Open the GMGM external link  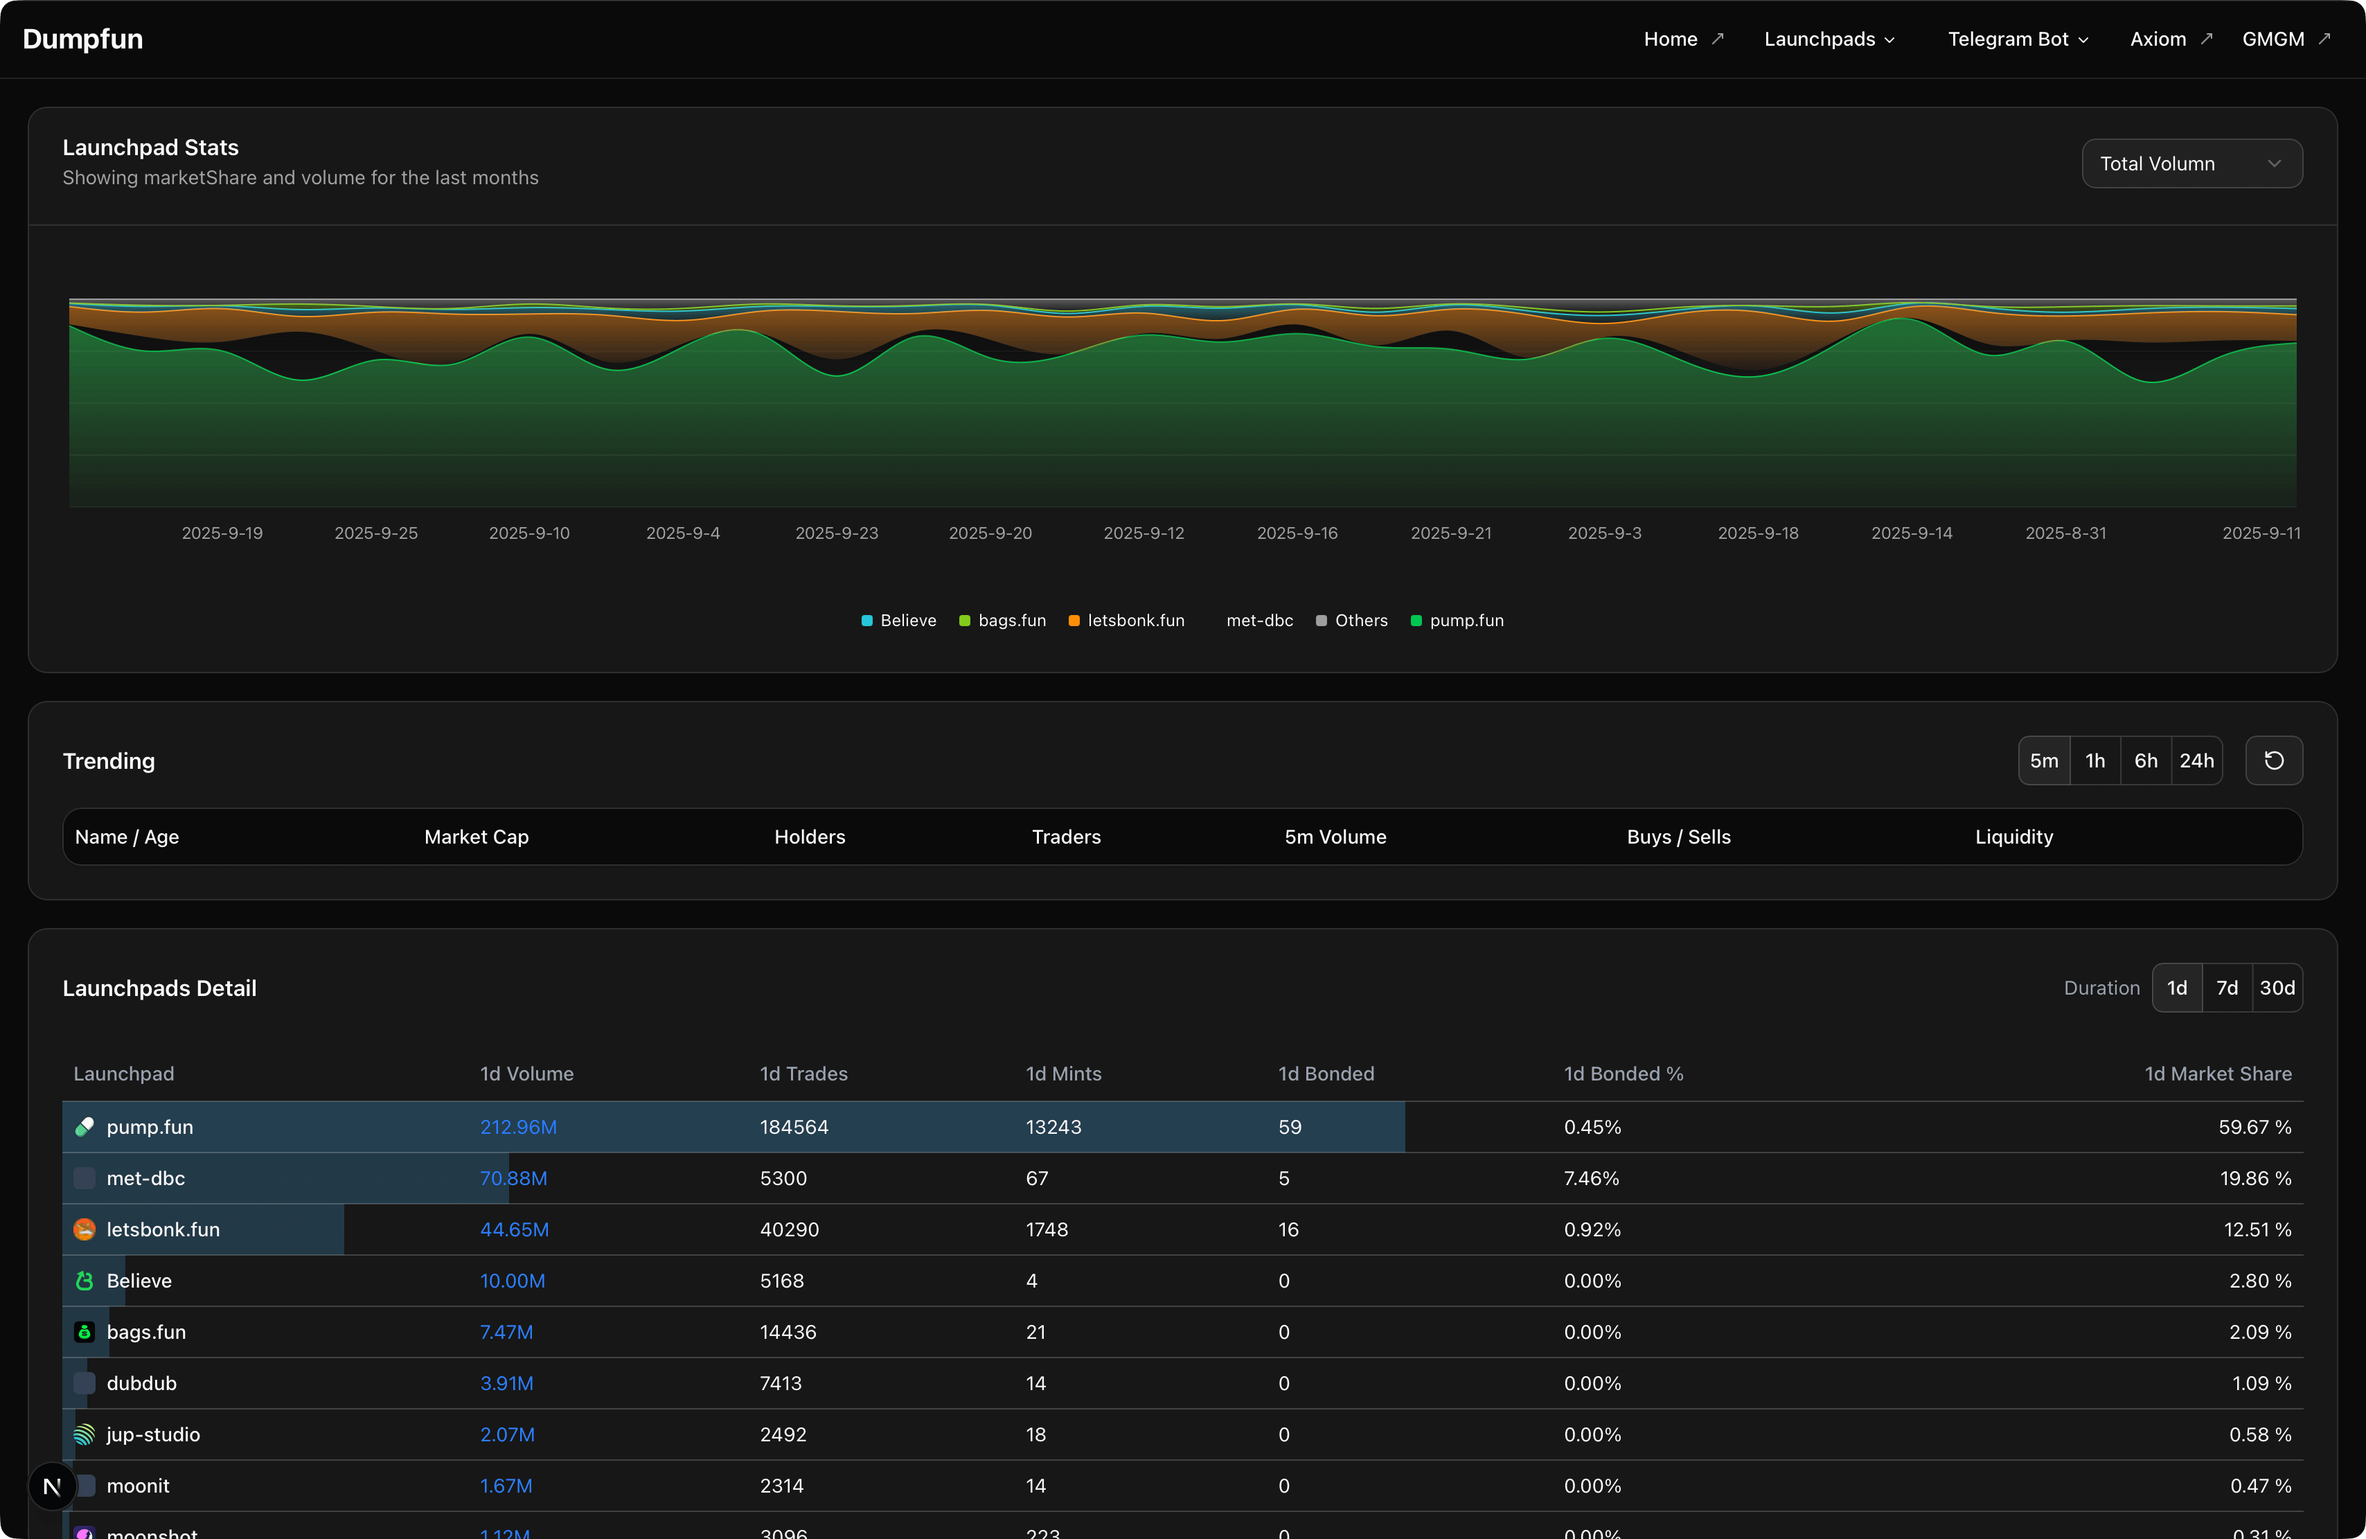coord(2286,39)
